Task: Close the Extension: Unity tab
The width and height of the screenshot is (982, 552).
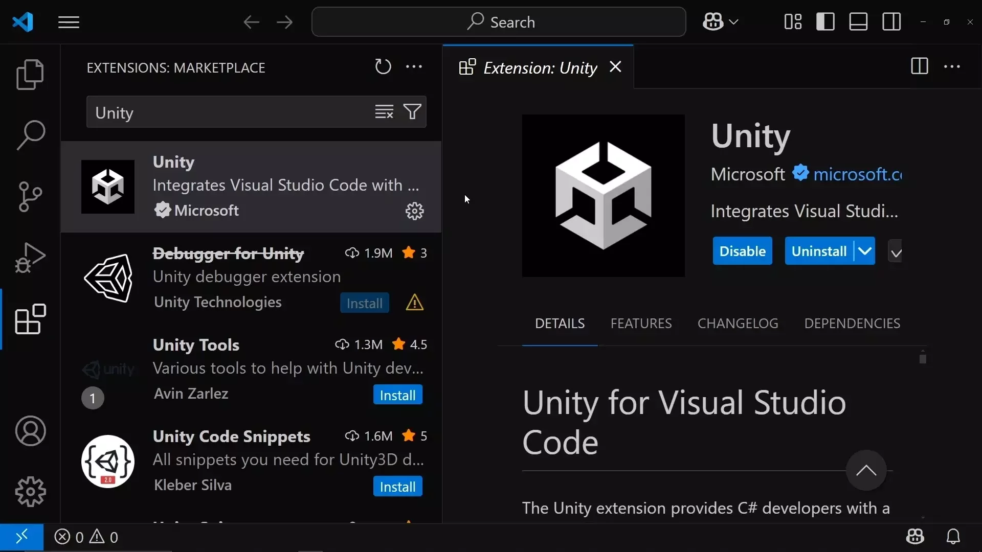Action: point(615,67)
